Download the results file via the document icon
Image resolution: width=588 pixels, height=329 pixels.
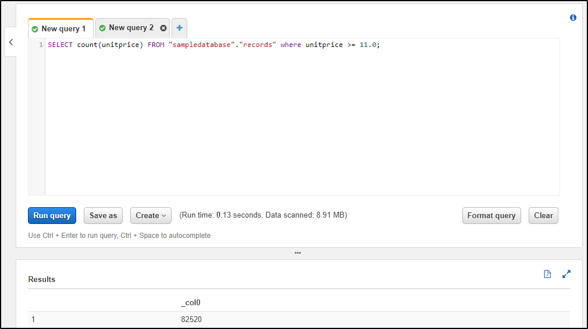coord(547,274)
